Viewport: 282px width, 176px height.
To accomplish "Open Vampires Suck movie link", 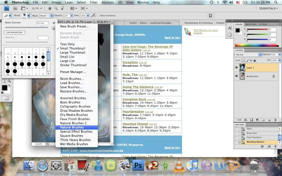I will pyautogui.click(x=134, y=99).
